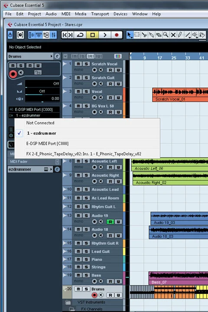Toggle the Show Event Infoline button

(39, 35)
